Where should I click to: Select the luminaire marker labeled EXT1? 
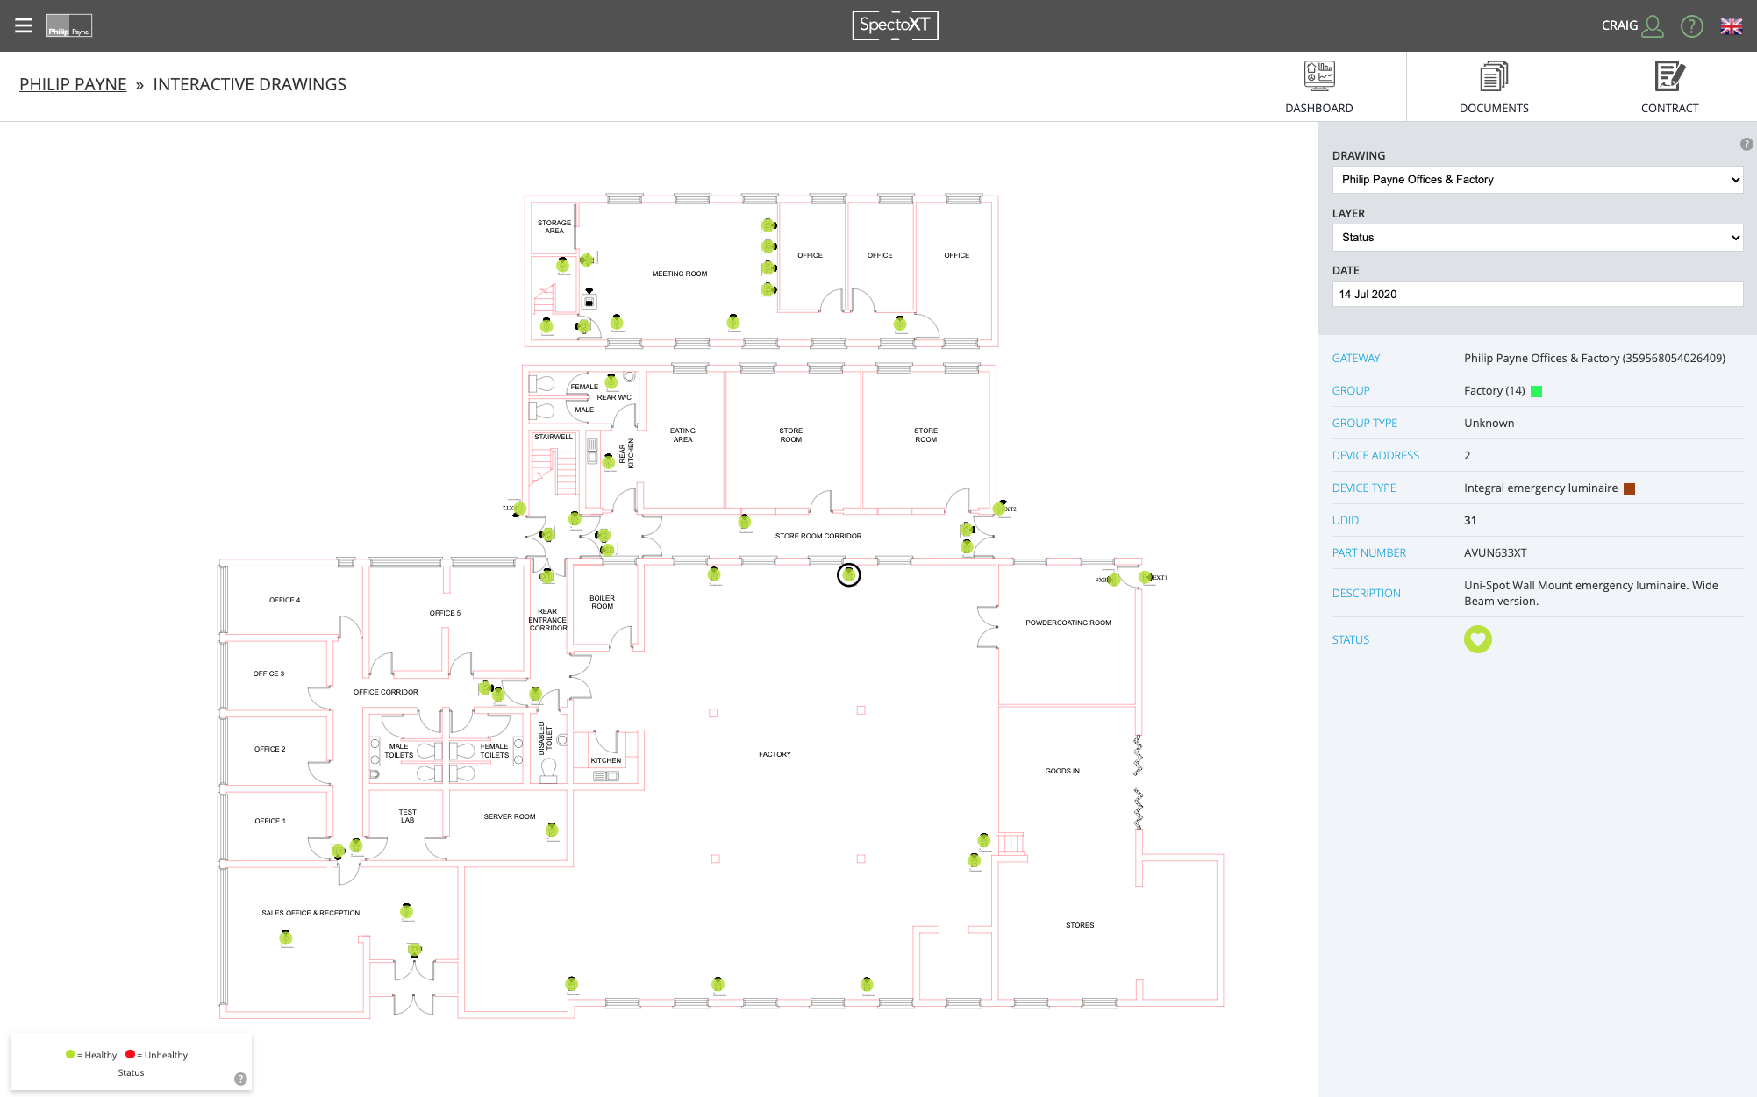[x=1146, y=577]
